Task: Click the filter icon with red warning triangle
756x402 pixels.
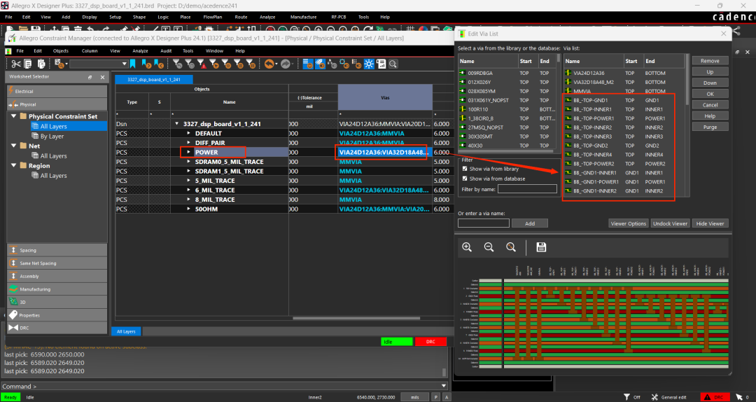Action: tap(201, 64)
